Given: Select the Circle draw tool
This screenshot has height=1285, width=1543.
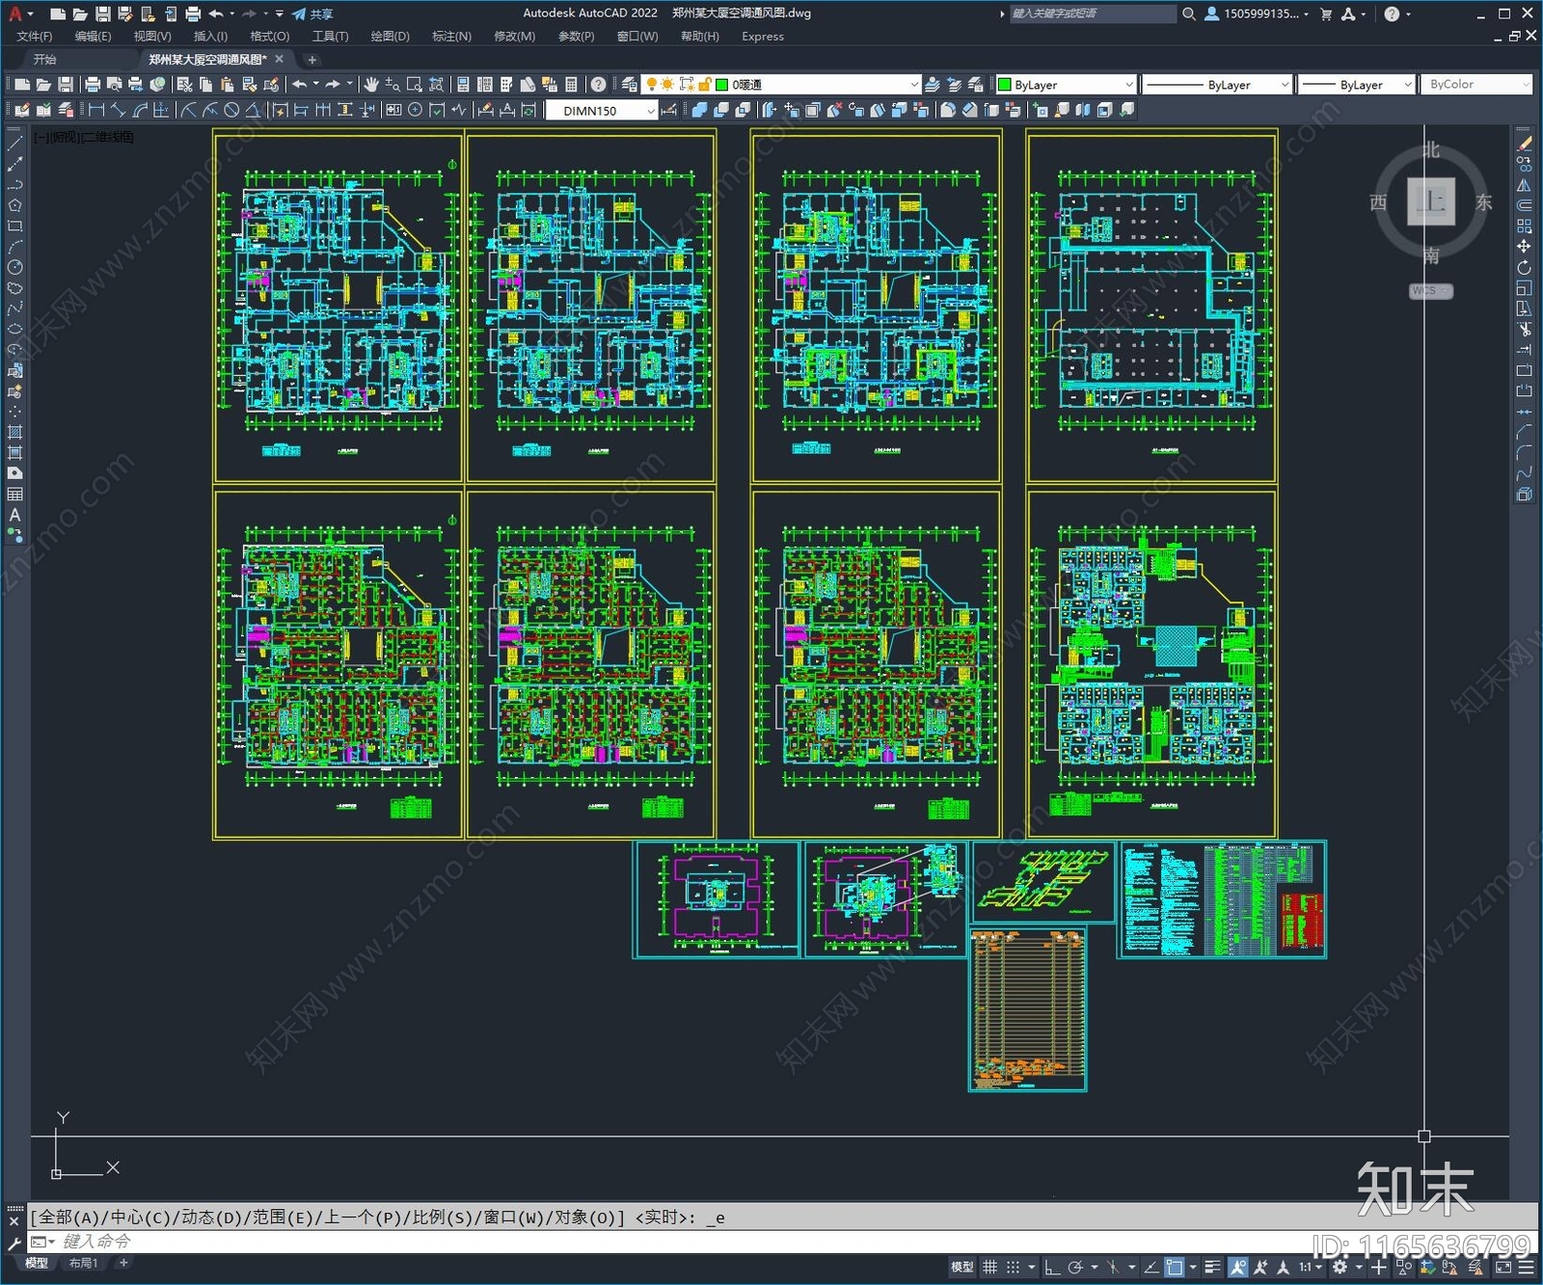Looking at the screenshot, I should click(x=14, y=267).
